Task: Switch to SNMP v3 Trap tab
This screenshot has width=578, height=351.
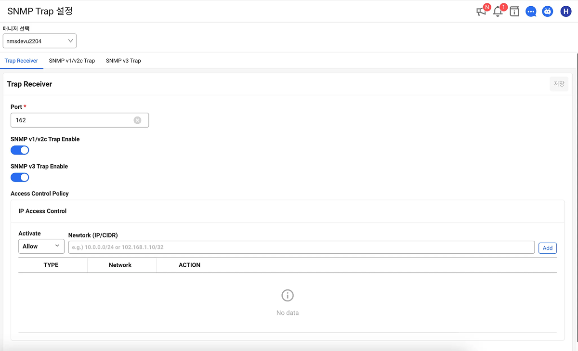Action: (123, 61)
